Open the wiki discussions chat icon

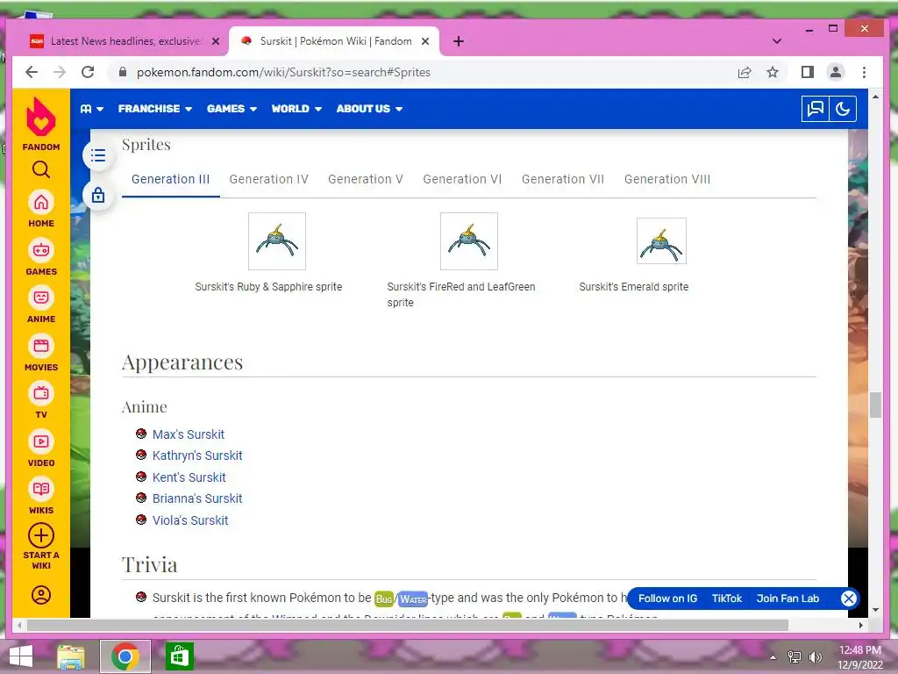pyautogui.click(x=815, y=109)
